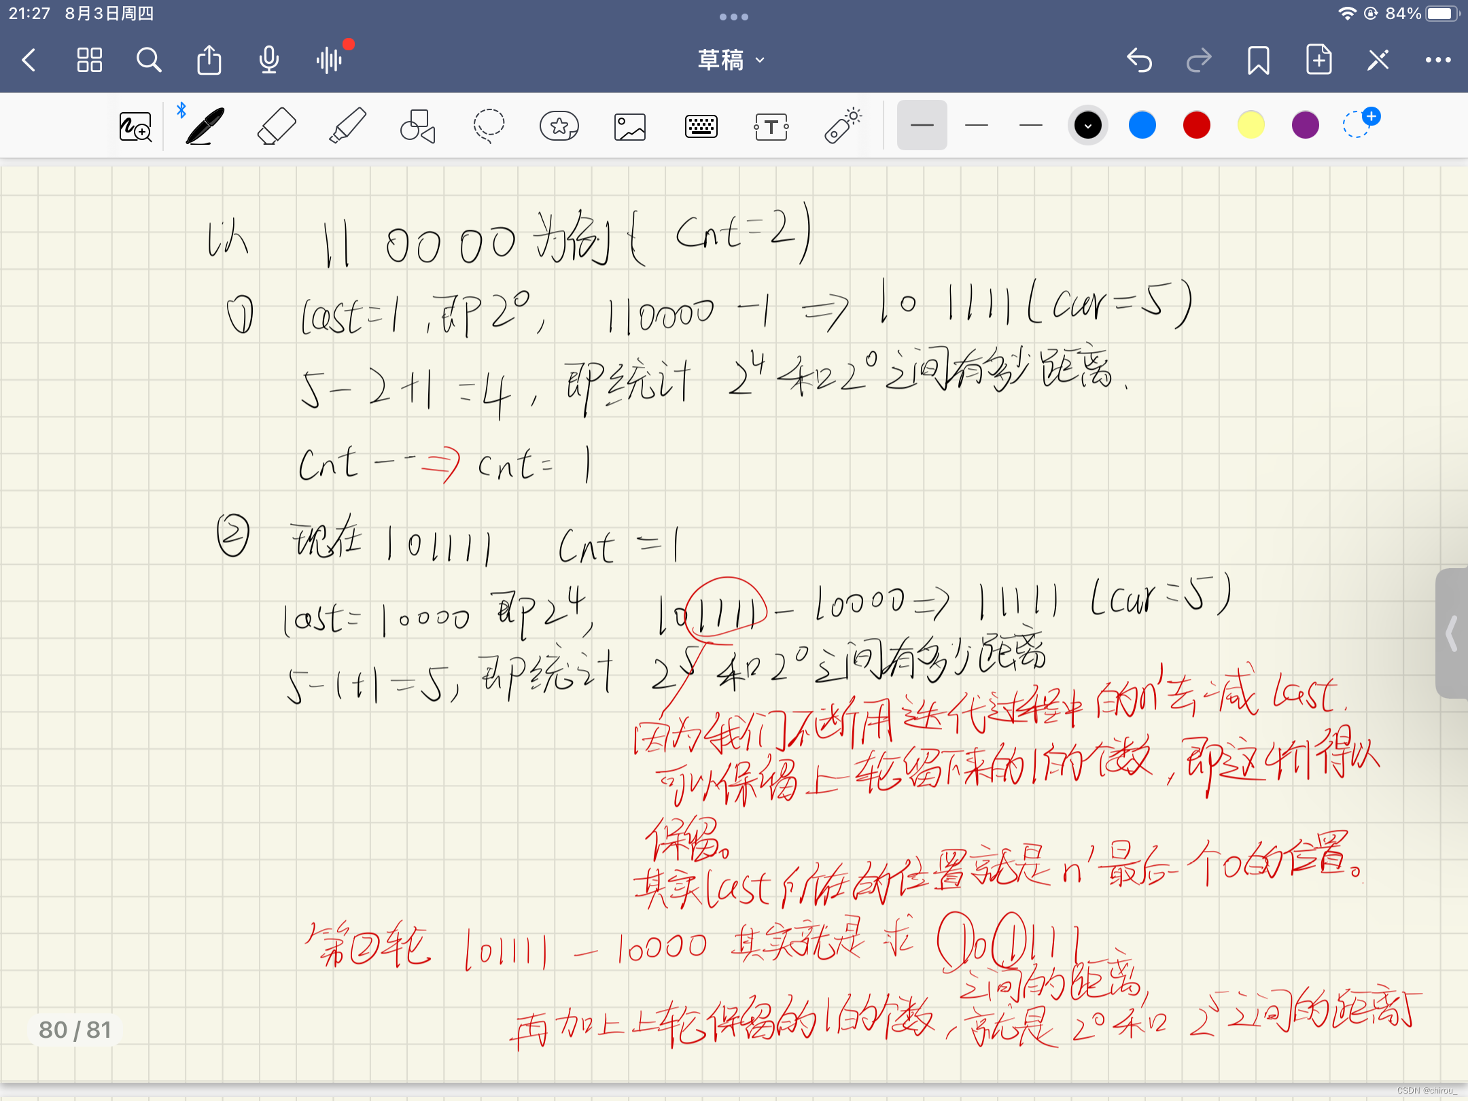Image resolution: width=1468 pixels, height=1101 pixels.
Task: Select the fountain pen tool
Action: click(205, 126)
